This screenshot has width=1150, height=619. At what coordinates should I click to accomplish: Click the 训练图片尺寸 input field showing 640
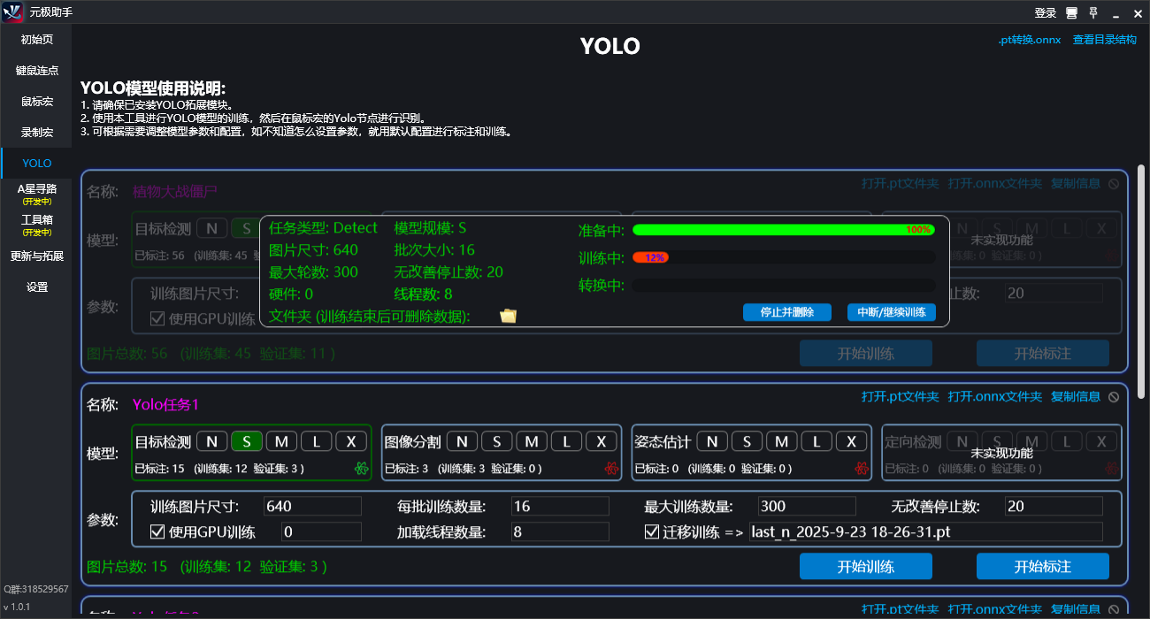310,505
